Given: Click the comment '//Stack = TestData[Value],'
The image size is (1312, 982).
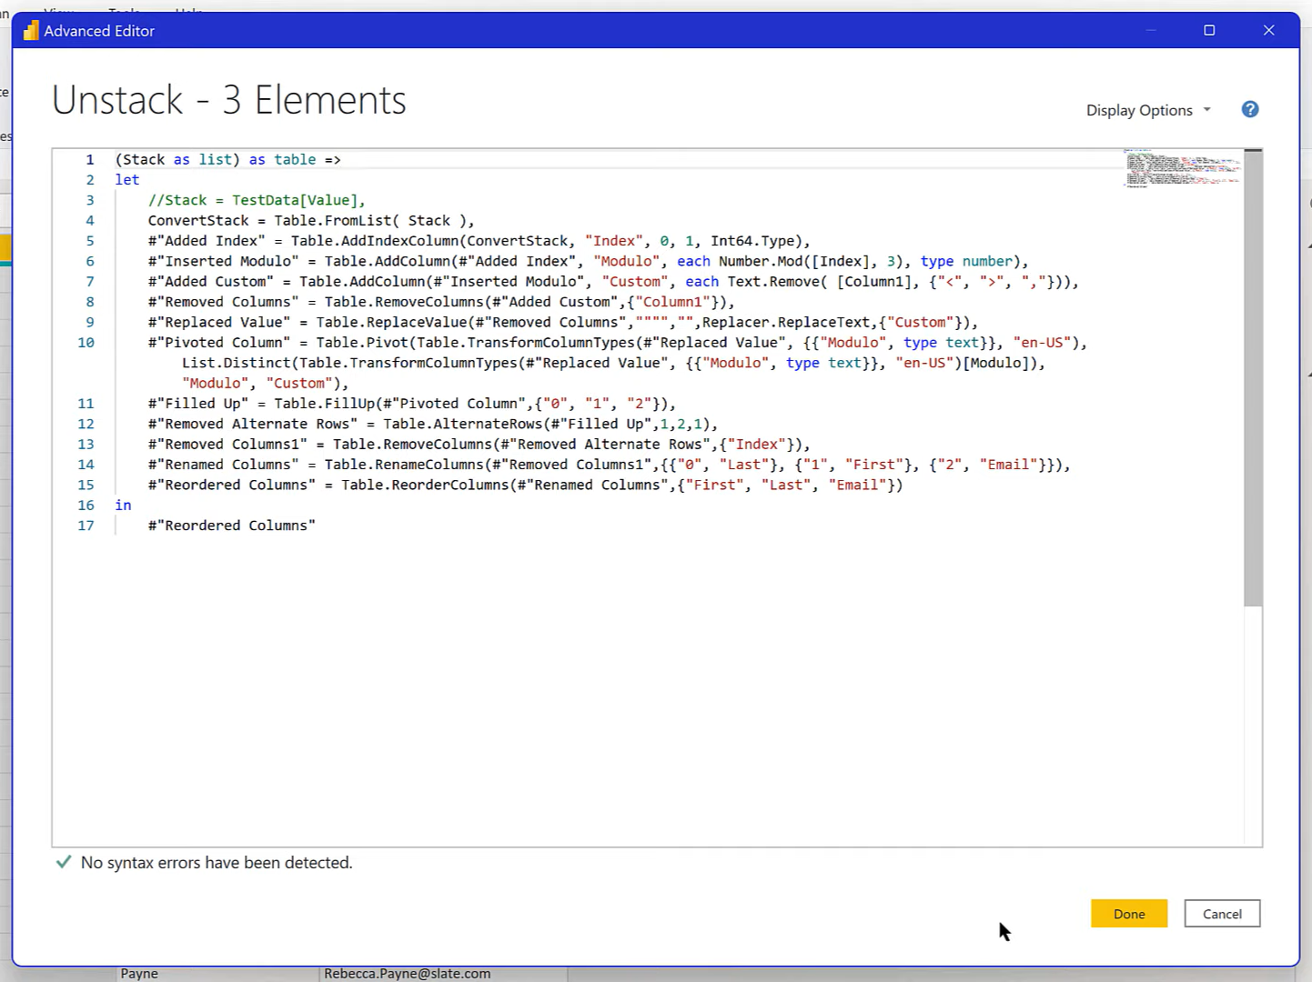Looking at the screenshot, I should (257, 200).
